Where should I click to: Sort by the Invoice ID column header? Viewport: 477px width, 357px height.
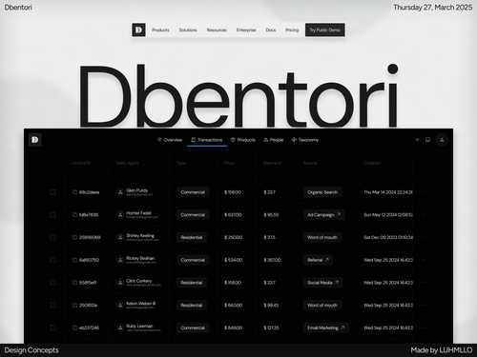coord(81,163)
